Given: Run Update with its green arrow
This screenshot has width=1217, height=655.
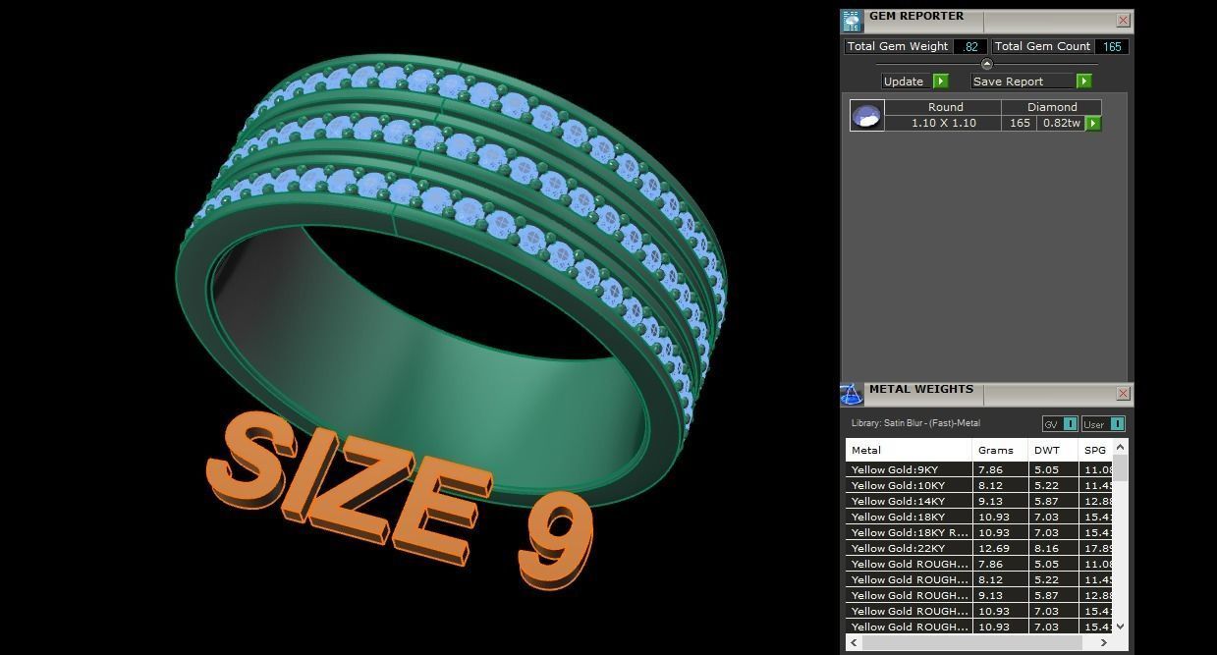Looking at the screenshot, I should pyautogui.click(x=940, y=82).
